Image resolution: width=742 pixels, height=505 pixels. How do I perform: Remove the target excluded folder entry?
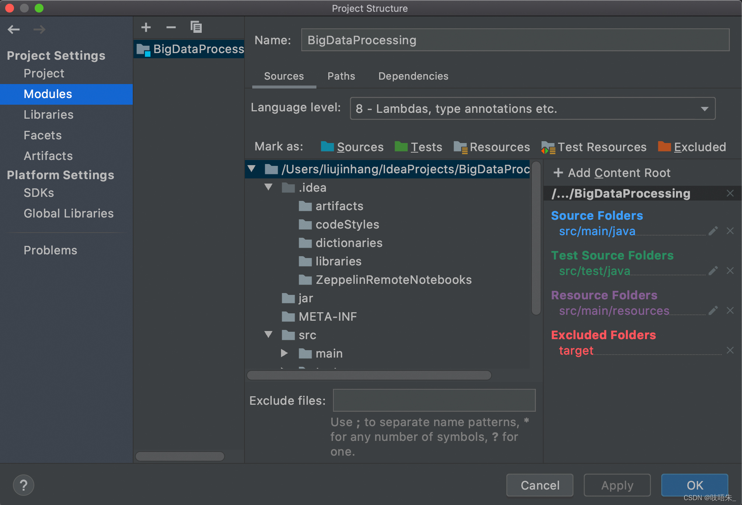pyautogui.click(x=730, y=350)
